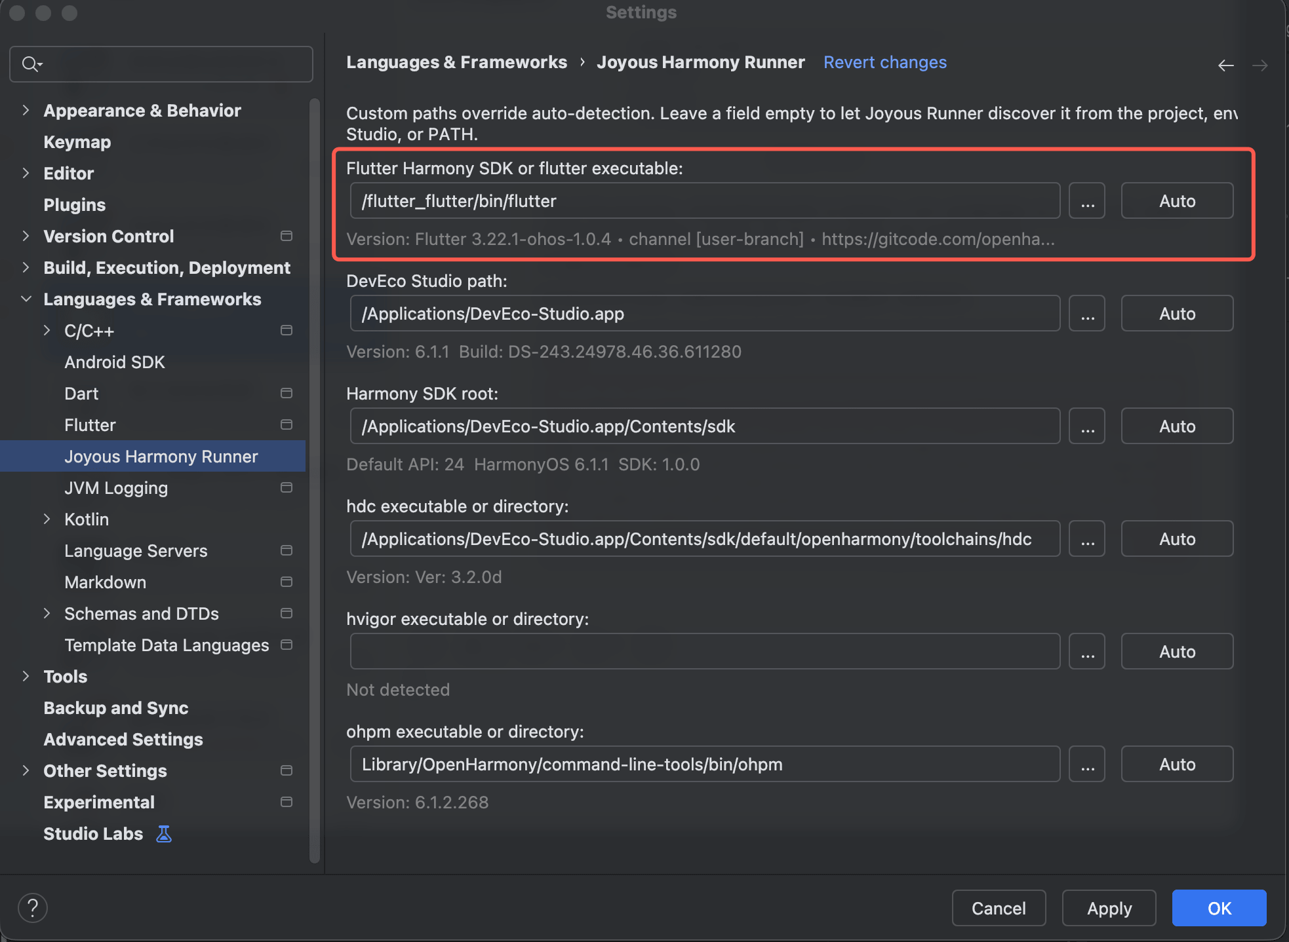
Task: Expand the Editor section
Action: (26, 173)
